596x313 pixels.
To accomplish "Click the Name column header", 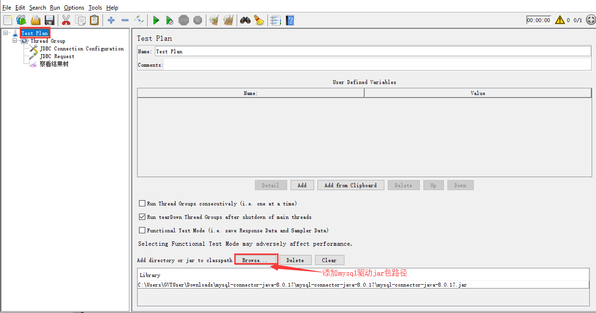I will (251, 93).
